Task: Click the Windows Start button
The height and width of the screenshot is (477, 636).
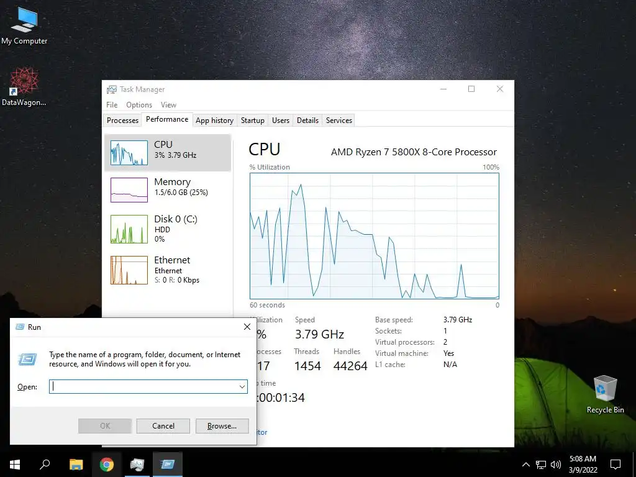Action: [x=15, y=465]
